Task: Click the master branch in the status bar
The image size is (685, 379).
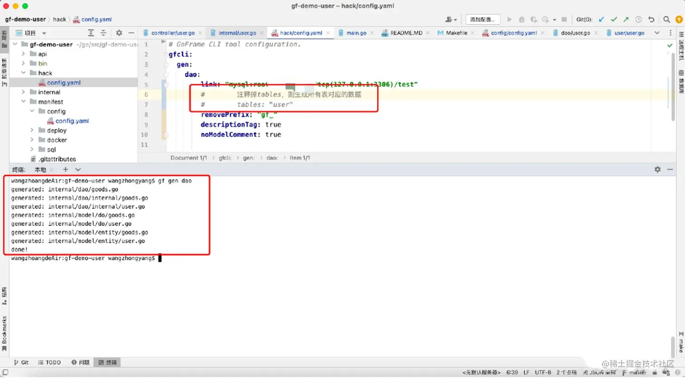Action: pos(634,373)
